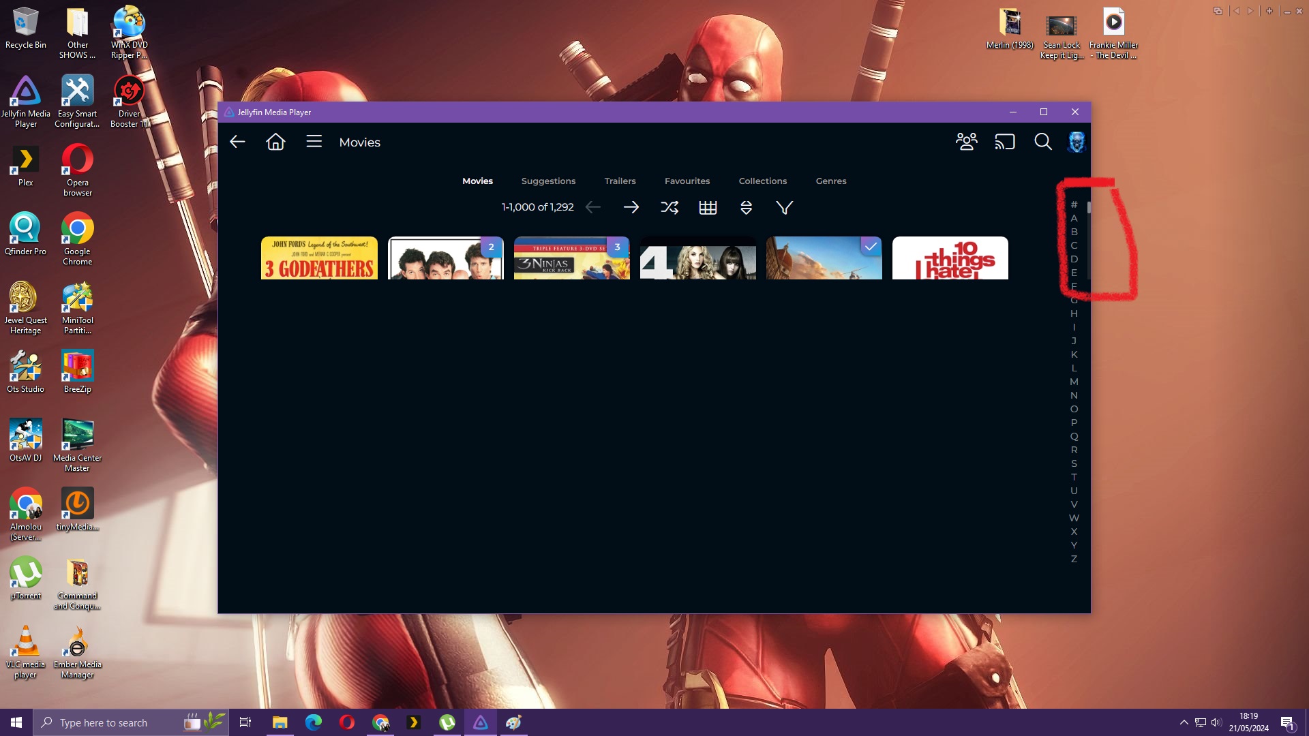This screenshot has width=1309, height=736.
Task: Click the cast to device icon
Action: click(1004, 142)
